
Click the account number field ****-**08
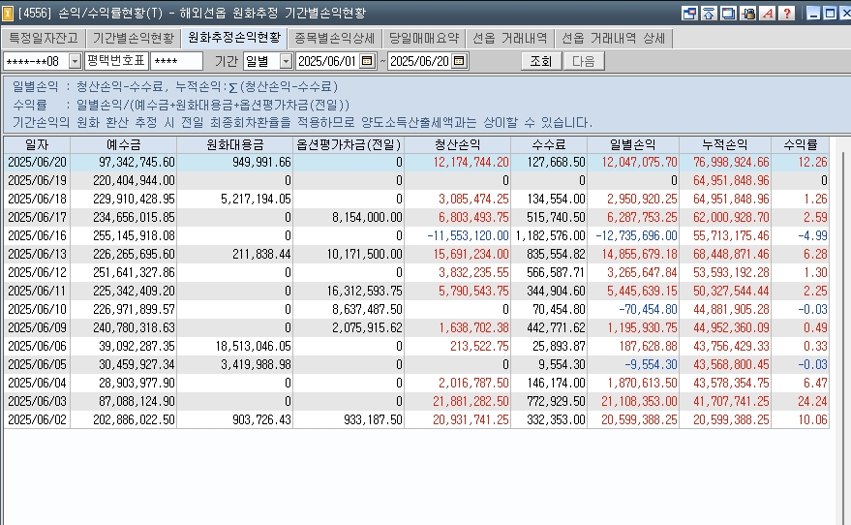click(x=37, y=61)
